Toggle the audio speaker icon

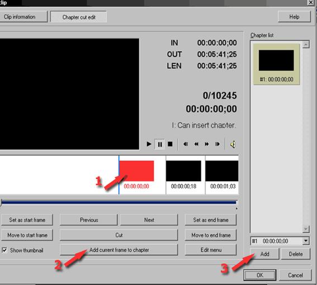coord(233,144)
